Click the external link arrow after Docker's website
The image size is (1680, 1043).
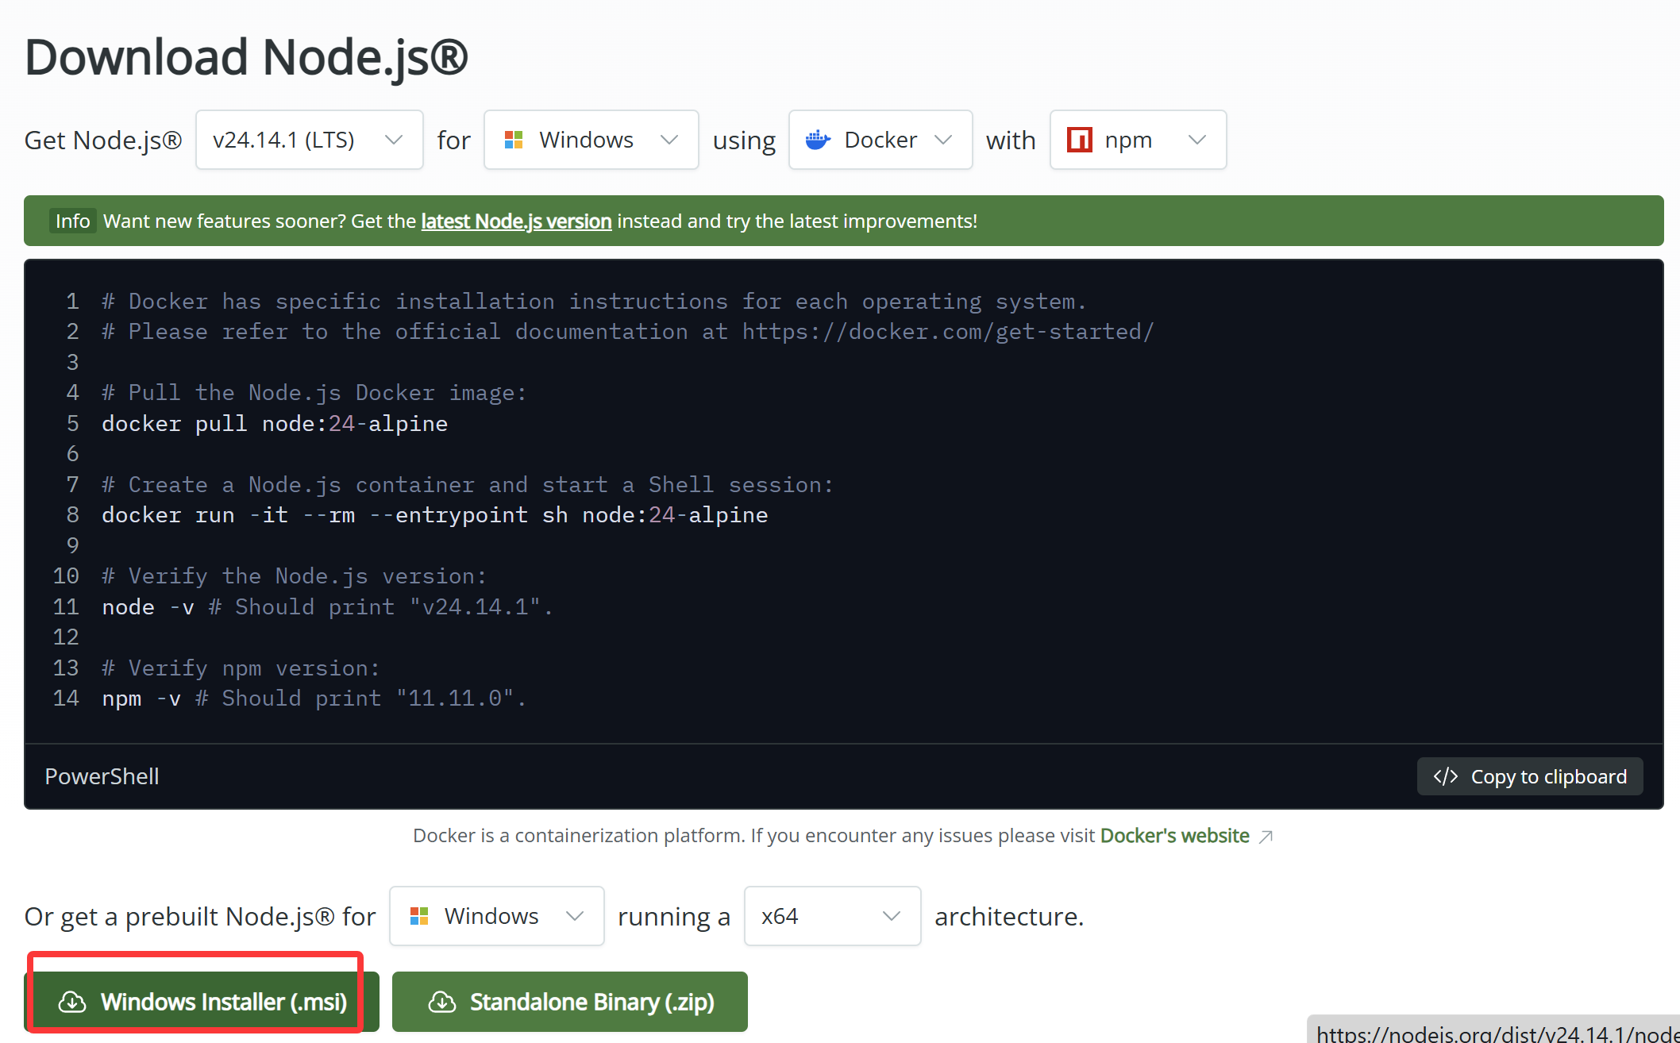pos(1266,837)
